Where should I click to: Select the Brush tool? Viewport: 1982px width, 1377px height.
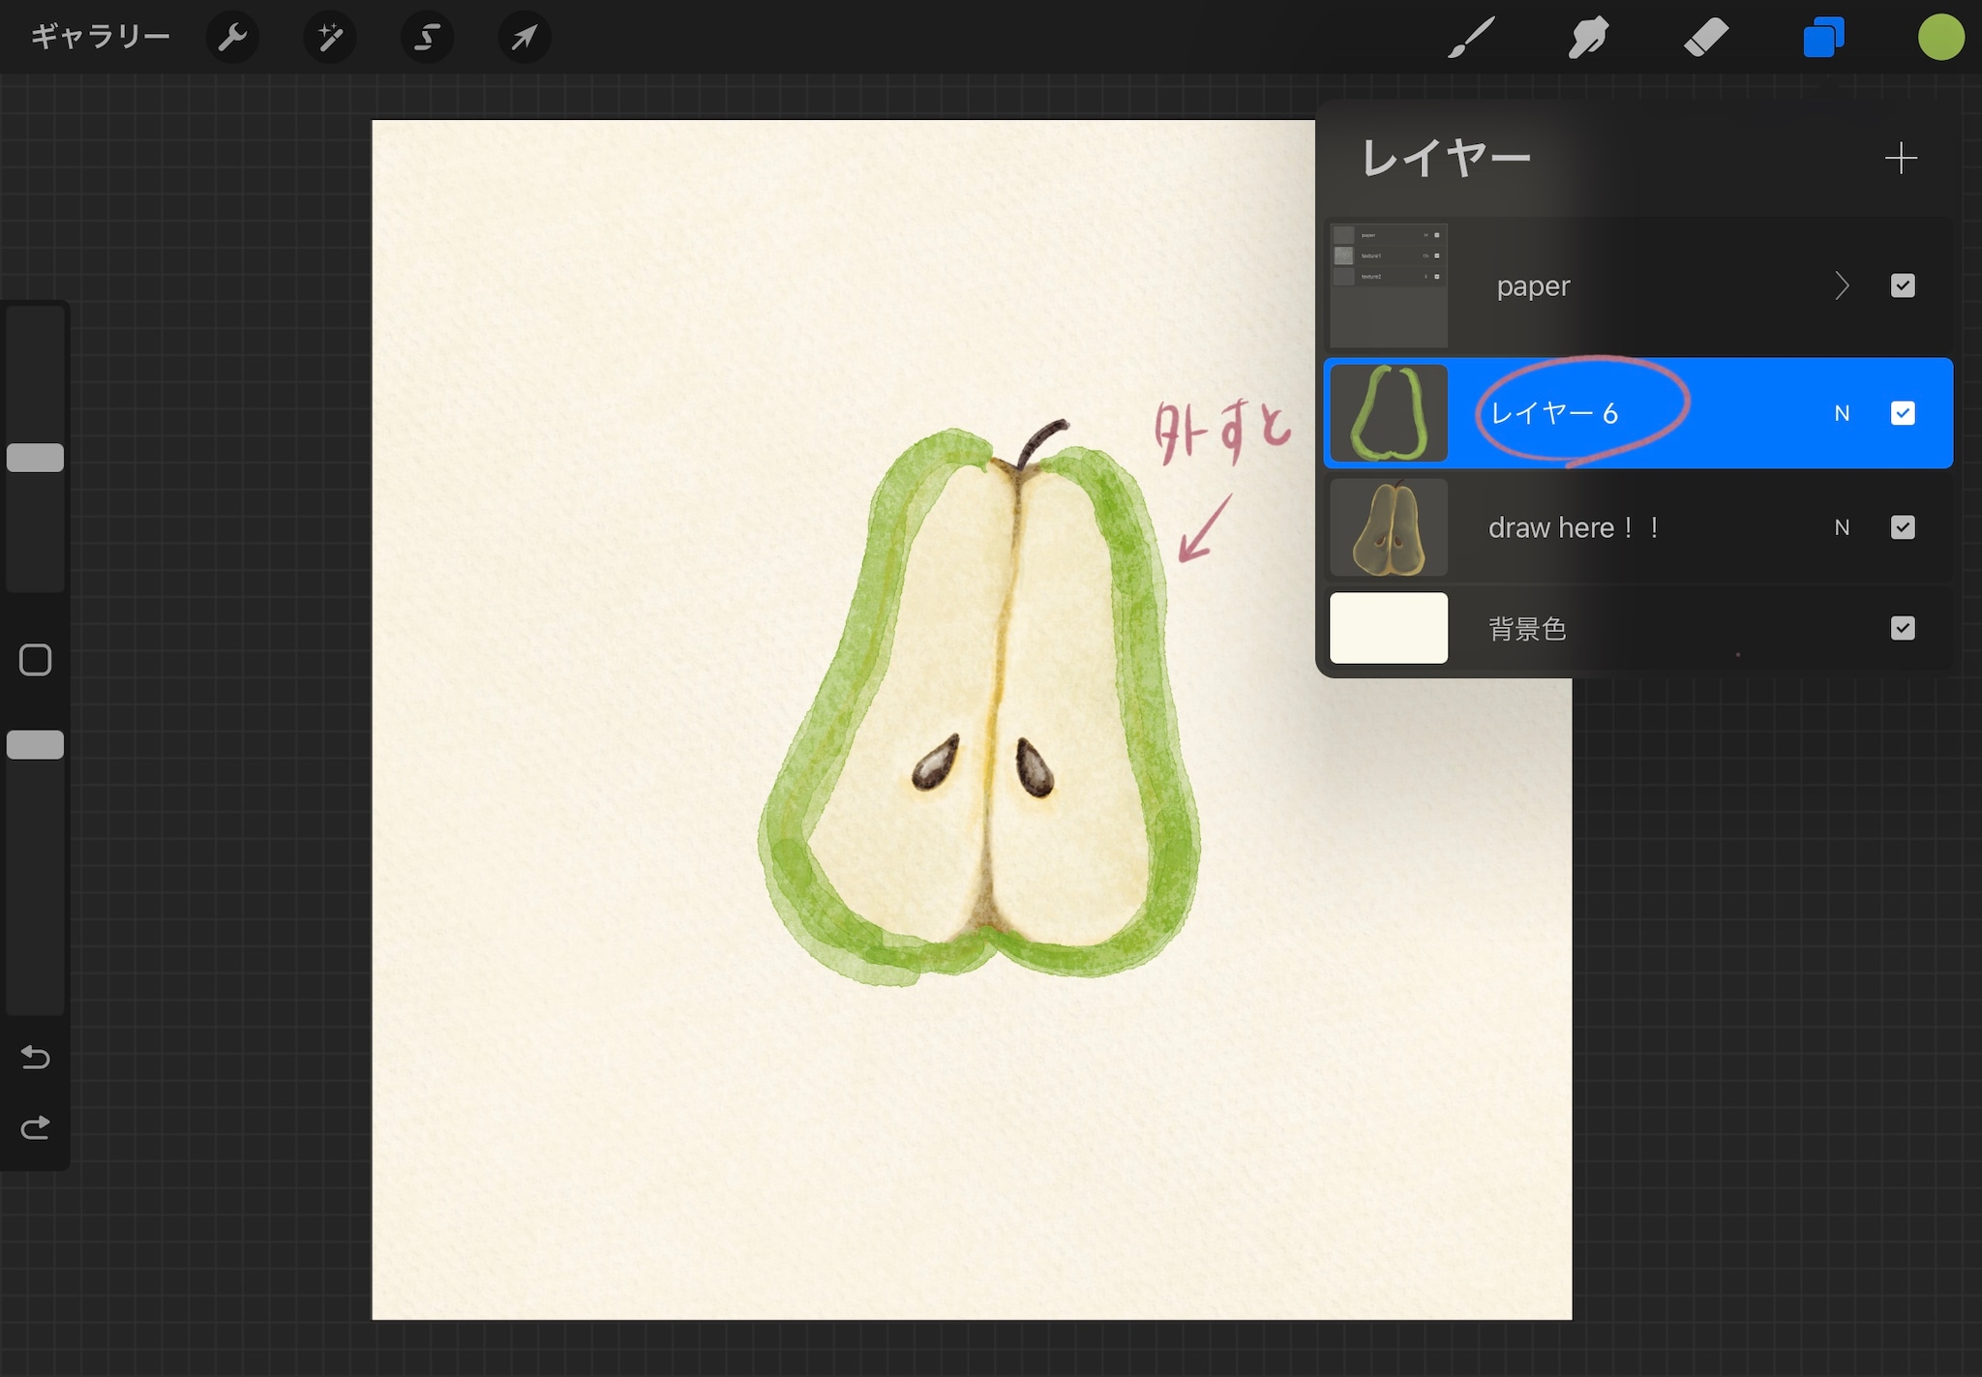click(1471, 38)
